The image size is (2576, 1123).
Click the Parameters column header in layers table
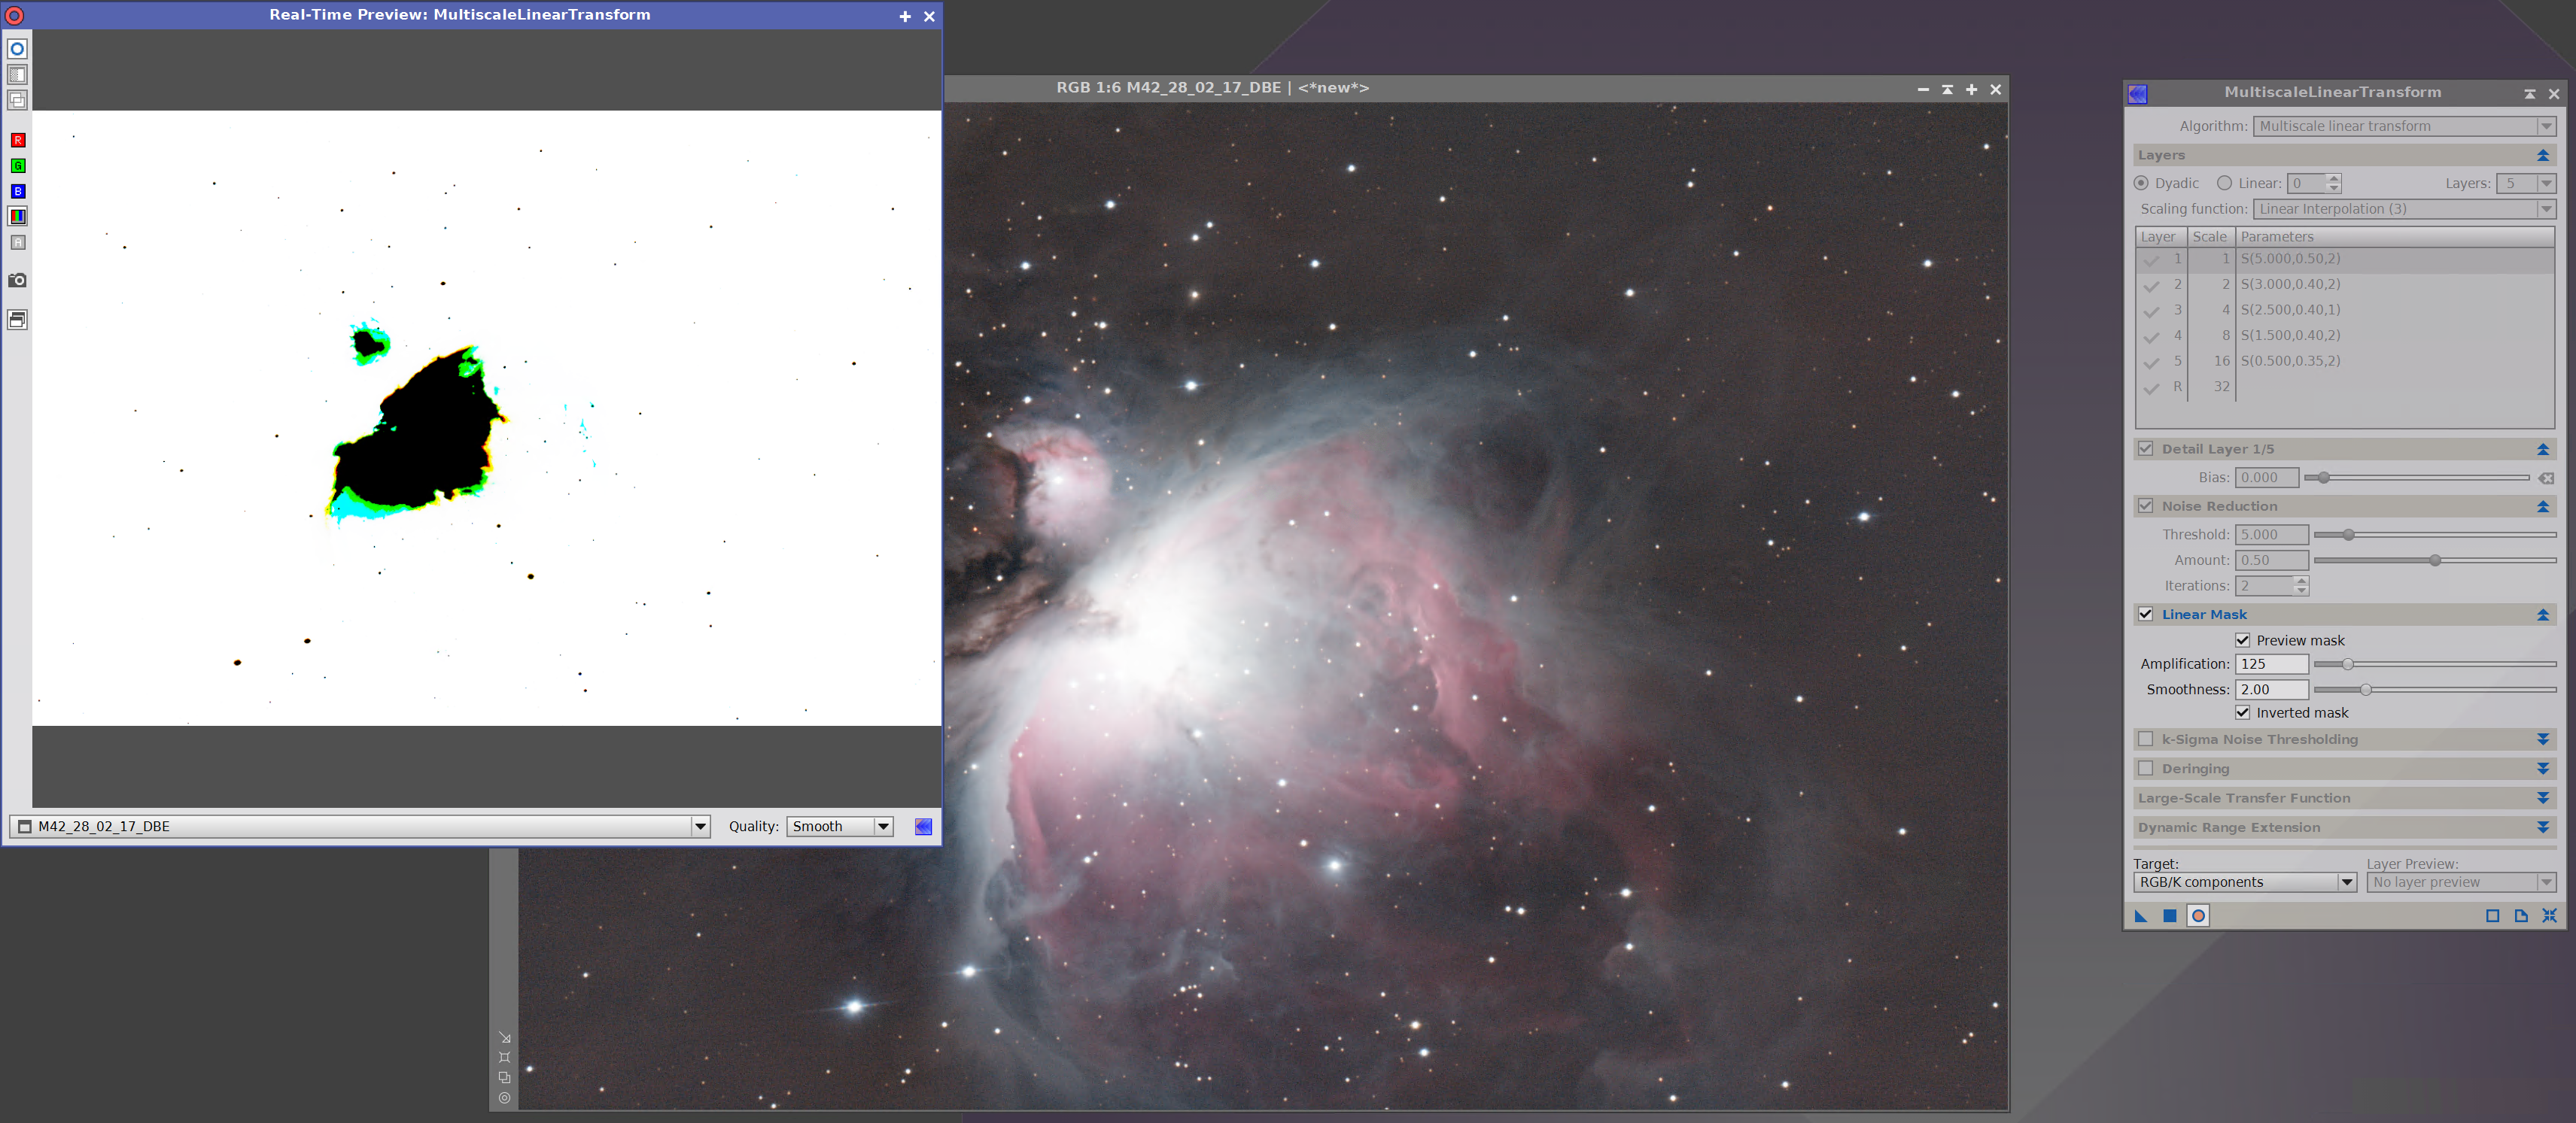(x=2395, y=237)
